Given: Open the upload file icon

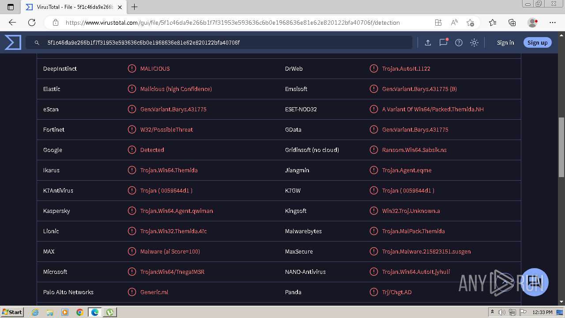Looking at the screenshot, I should coord(428,42).
